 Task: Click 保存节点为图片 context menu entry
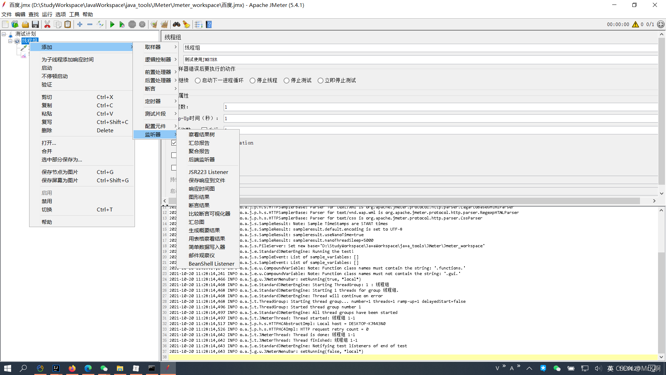[x=60, y=172]
